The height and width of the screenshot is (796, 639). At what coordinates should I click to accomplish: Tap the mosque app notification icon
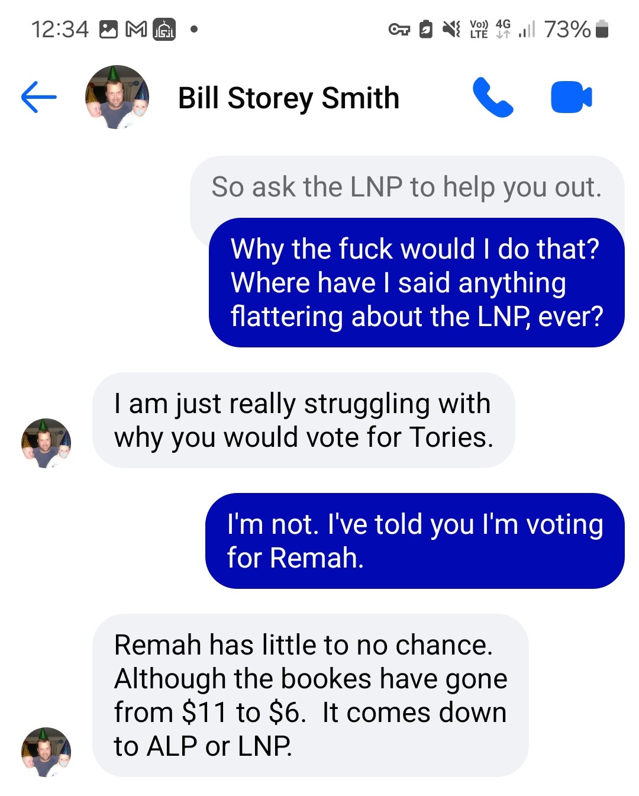164,29
